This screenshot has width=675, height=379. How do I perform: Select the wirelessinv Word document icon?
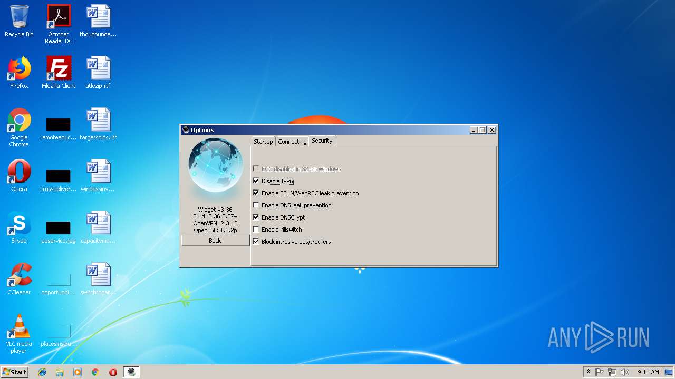click(98, 176)
